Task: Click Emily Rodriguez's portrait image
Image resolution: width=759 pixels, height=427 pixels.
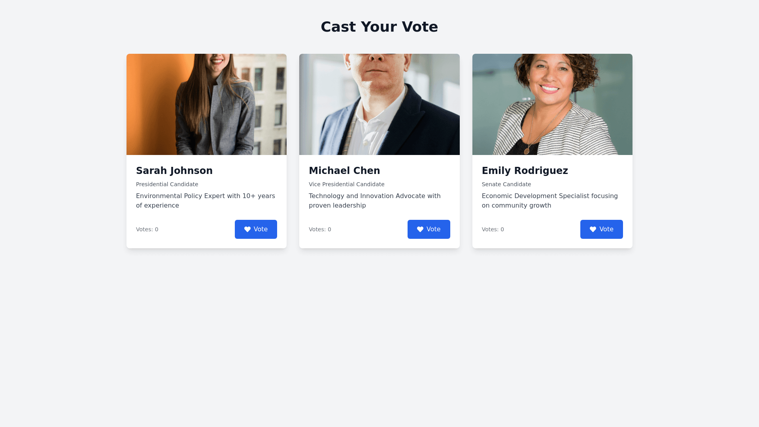Action: (x=552, y=104)
